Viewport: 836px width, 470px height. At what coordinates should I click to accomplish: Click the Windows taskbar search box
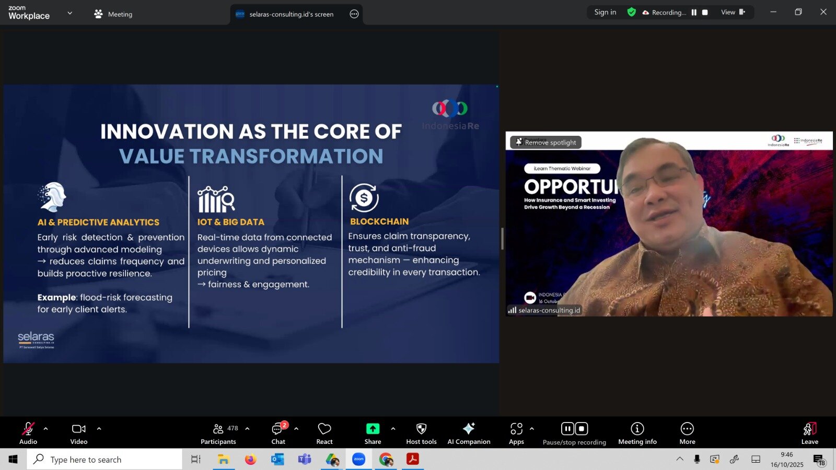click(104, 460)
